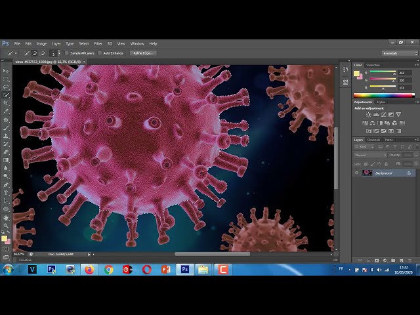Select the Zoom tool in toolbox
Viewport: 420px width, 315px height.
pos(6,226)
